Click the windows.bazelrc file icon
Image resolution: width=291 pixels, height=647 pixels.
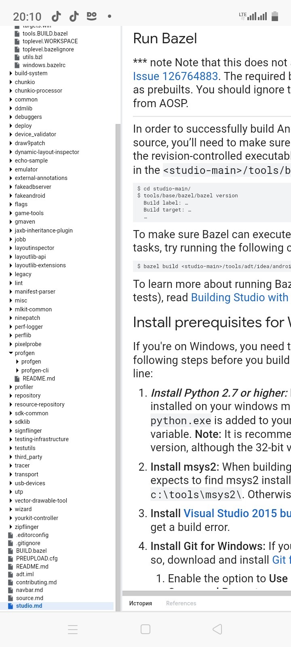(x=17, y=65)
